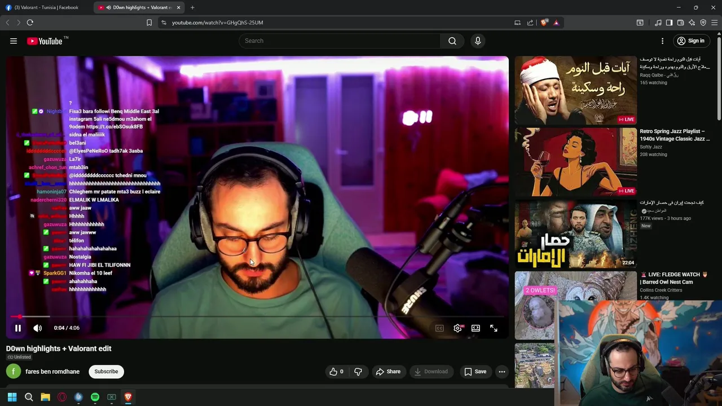Pause the video
Image resolution: width=722 pixels, height=406 pixels.
[x=18, y=328]
